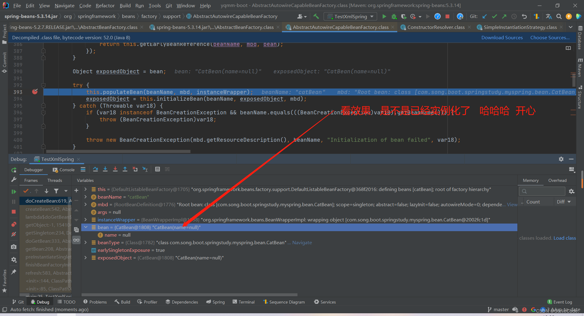
Task: Click the memory class search field
Action: coord(542,191)
